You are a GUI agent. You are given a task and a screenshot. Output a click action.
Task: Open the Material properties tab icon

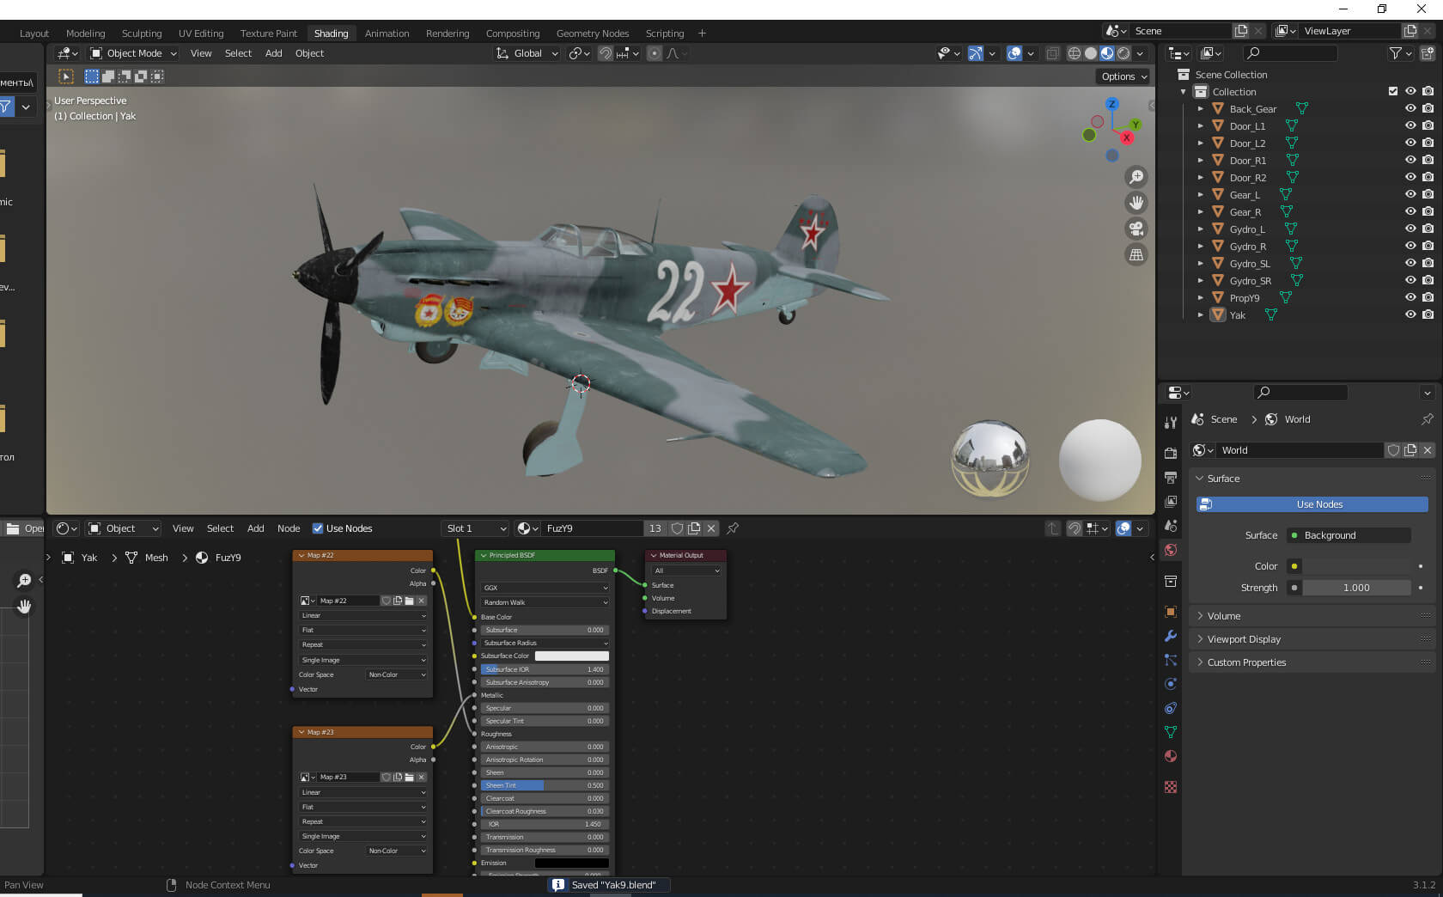[1171, 756]
